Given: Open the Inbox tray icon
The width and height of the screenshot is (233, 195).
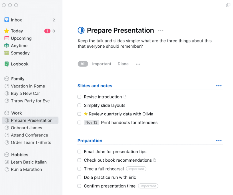Looking at the screenshot, I should [7, 20].
